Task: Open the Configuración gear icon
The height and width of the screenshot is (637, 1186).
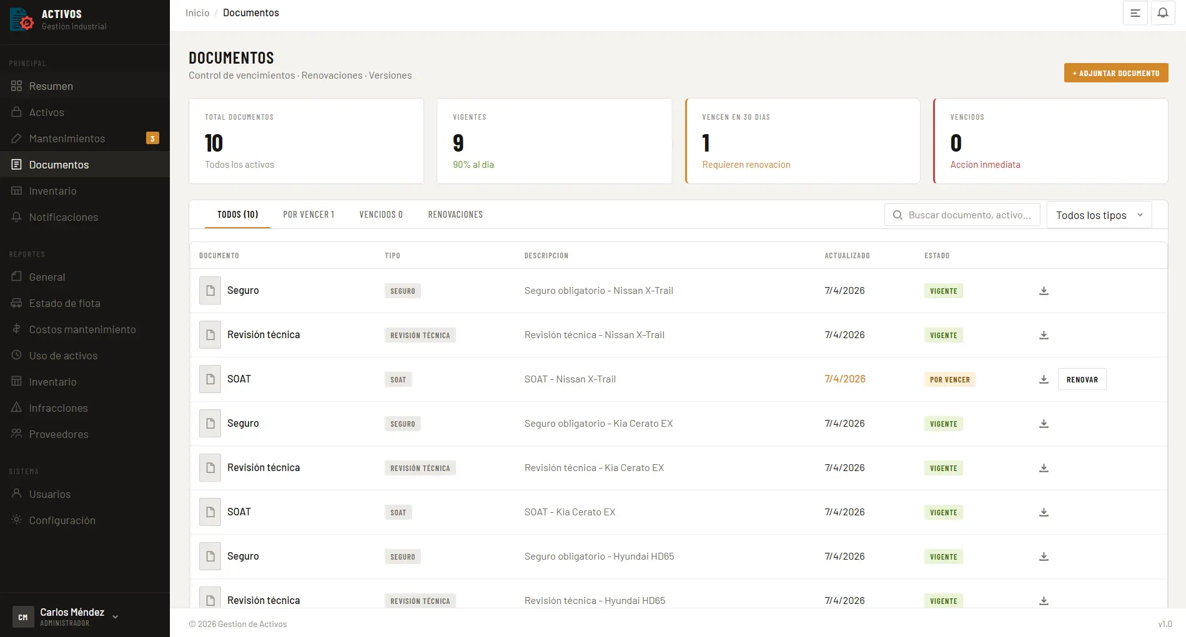Action: (16, 520)
